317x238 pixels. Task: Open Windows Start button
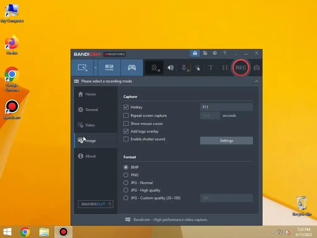(7, 232)
